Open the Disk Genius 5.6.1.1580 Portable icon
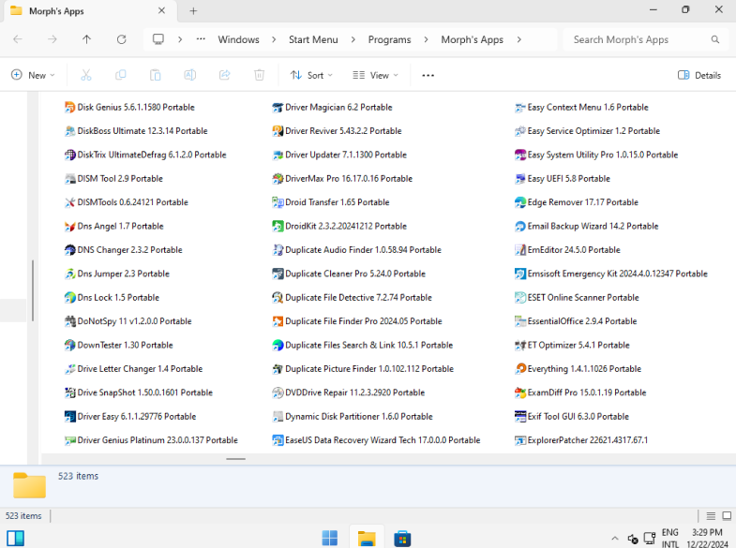The width and height of the screenshot is (736, 548). point(70,108)
